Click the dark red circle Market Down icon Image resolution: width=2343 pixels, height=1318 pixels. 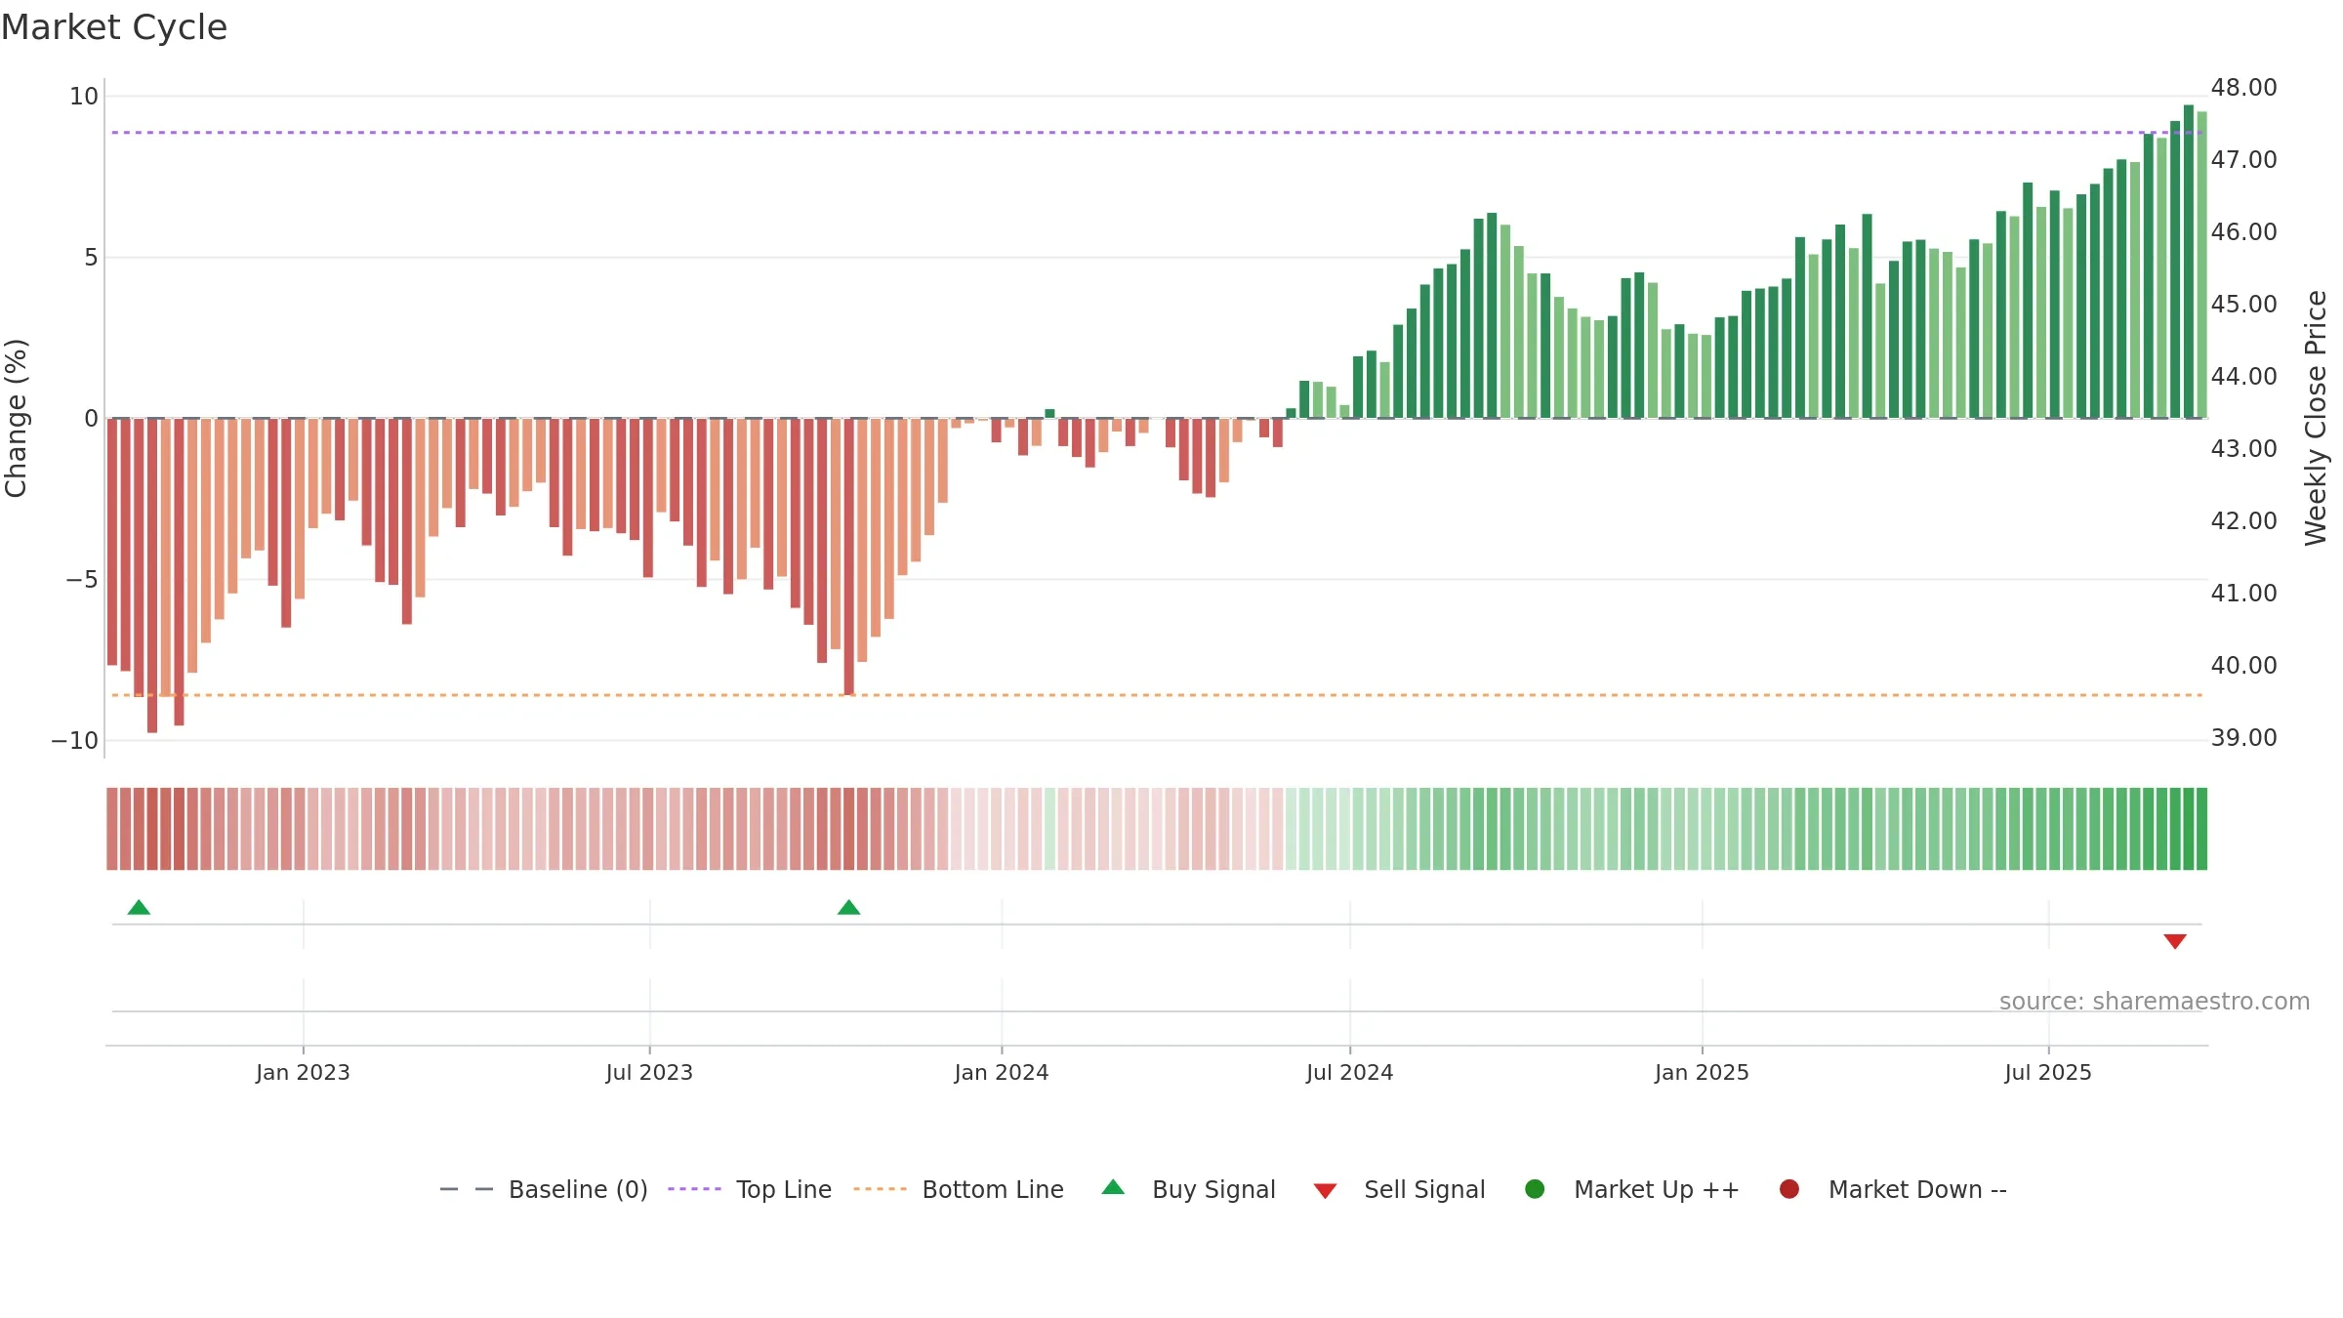coord(1789,1189)
